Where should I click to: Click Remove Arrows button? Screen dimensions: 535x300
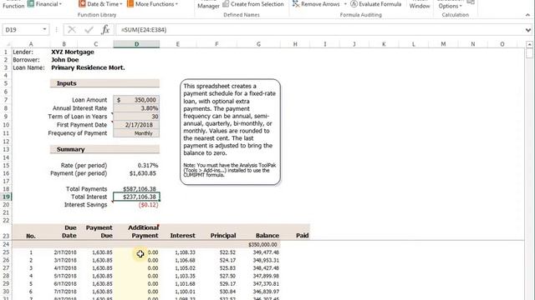tap(316, 4)
